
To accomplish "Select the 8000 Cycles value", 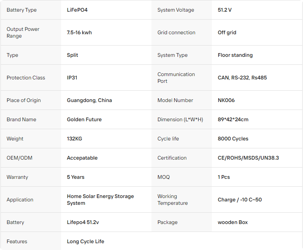I will point(233,139).
